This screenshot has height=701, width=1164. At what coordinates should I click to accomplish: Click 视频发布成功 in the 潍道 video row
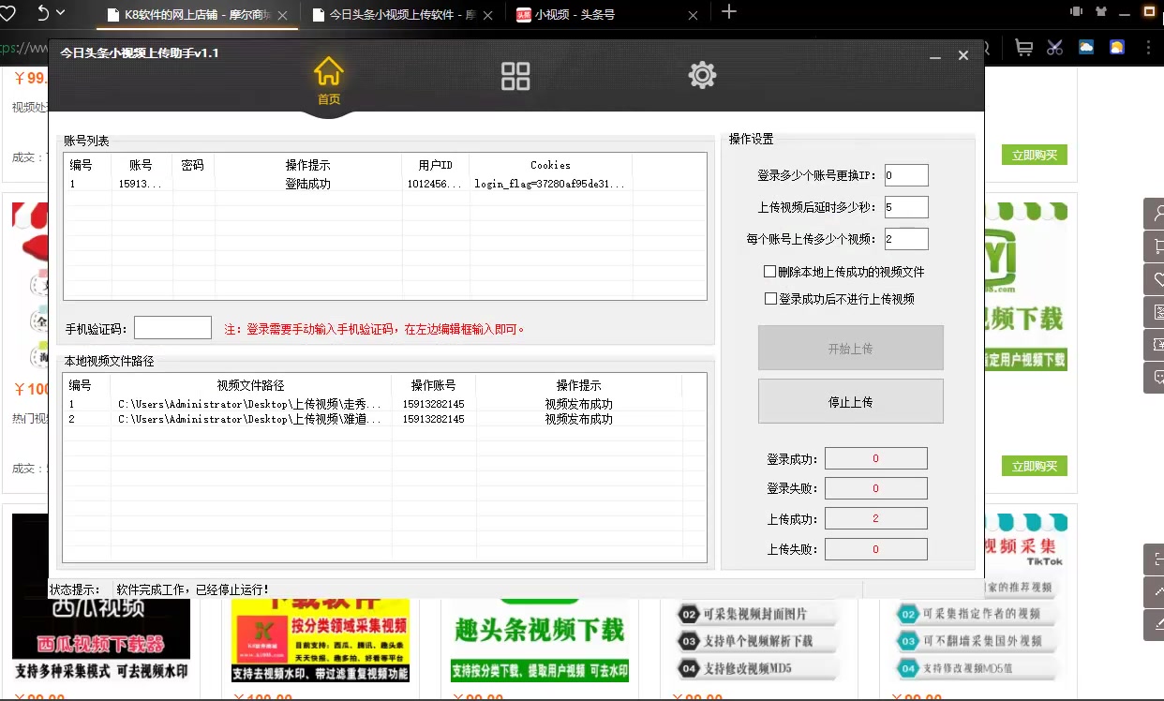[x=578, y=419]
